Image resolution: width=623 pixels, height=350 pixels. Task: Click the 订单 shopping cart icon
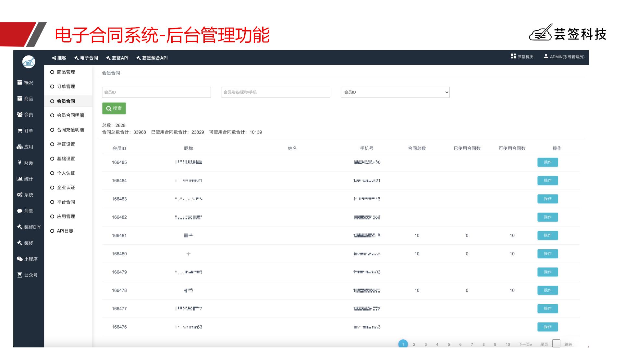20,131
